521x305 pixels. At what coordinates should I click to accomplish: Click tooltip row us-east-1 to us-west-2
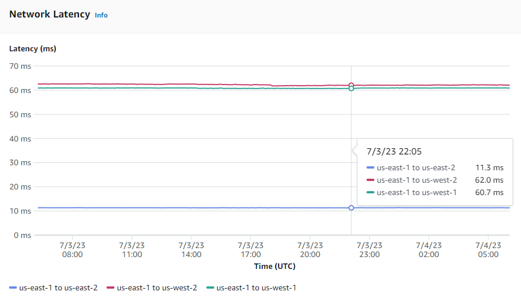point(435,180)
